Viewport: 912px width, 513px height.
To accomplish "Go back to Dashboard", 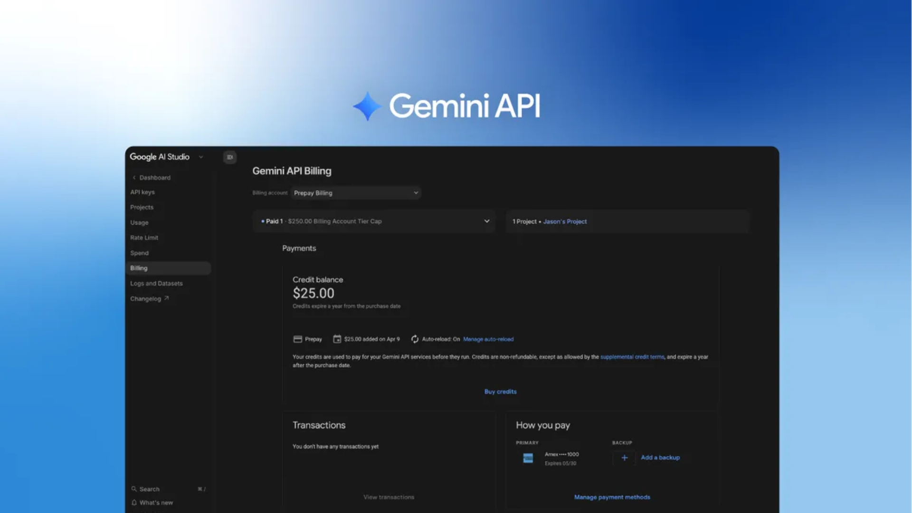I will (x=155, y=178).
